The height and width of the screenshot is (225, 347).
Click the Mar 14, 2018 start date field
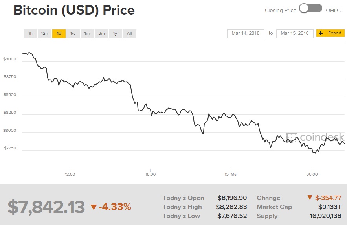click(x=246, y=33)
